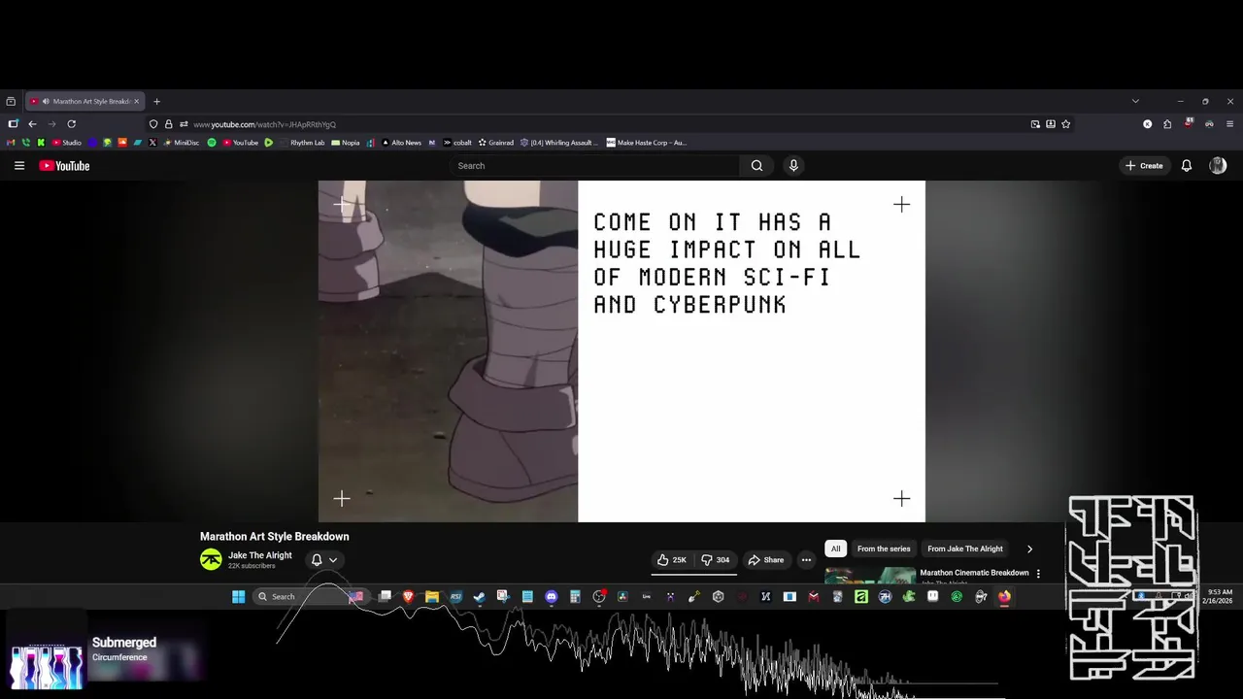Viewport: 1243px width, 699px height.
Task: Open the YouTube guide hamburger menu
Action: click(19, 166)
